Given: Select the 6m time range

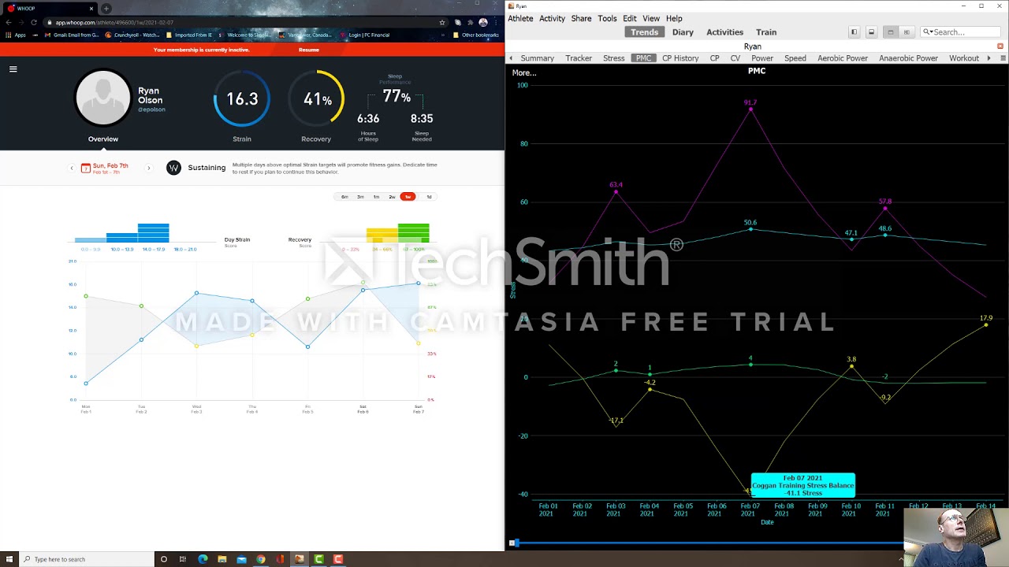Looking at the screenshot, I should (344, 197).
